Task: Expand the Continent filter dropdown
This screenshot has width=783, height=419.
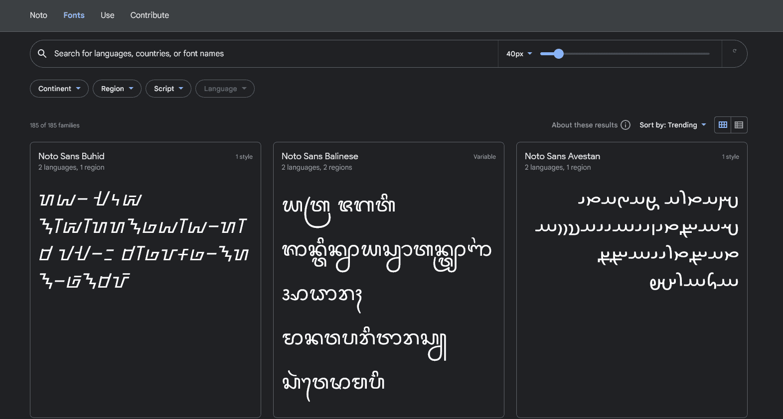Action: tap(59, 89)
